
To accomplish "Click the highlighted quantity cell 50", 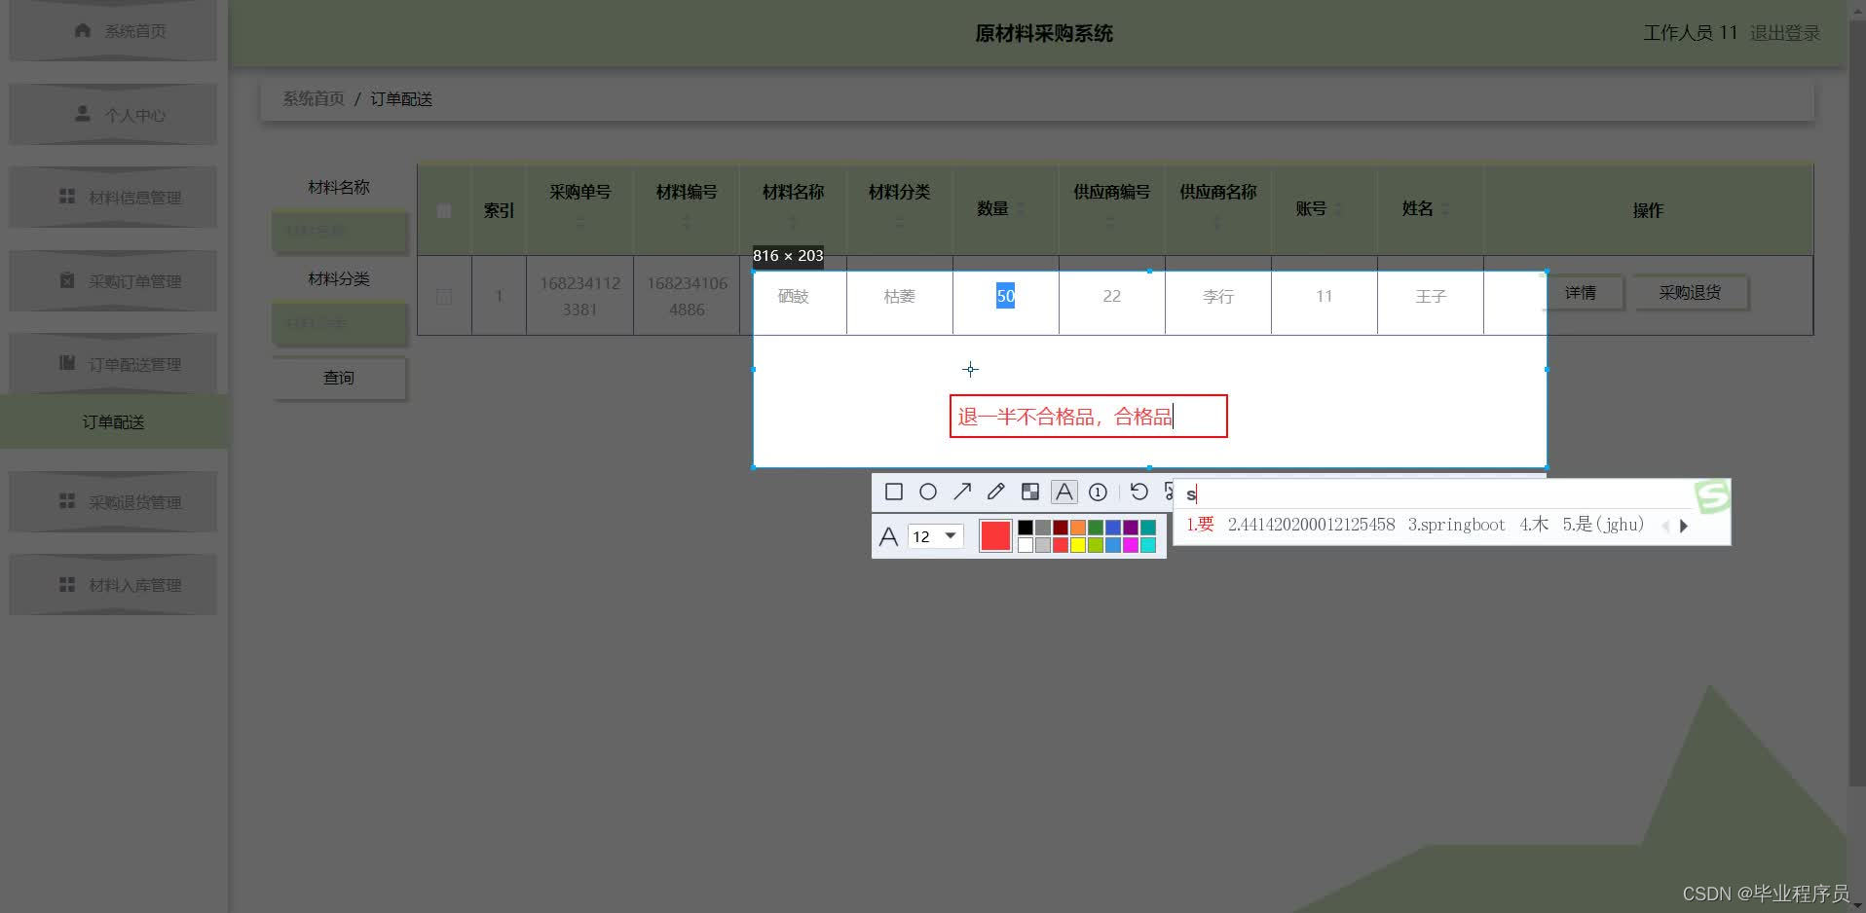I will 1005,296.
